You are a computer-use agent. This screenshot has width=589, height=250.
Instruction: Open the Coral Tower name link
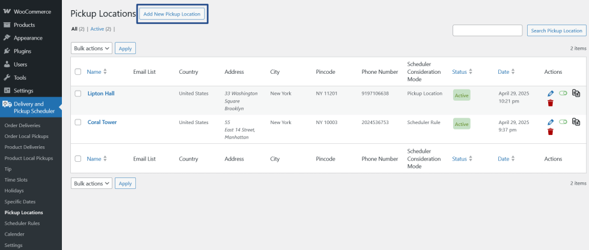[x=102, y=122]
